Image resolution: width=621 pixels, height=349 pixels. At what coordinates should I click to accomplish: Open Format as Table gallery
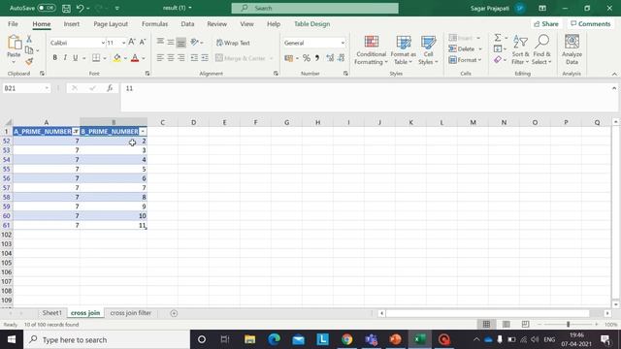tap(404, 50)
